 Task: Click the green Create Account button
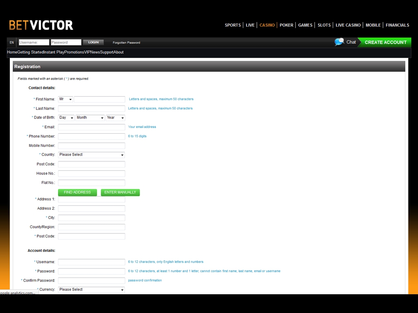click(x=385, y=42)
